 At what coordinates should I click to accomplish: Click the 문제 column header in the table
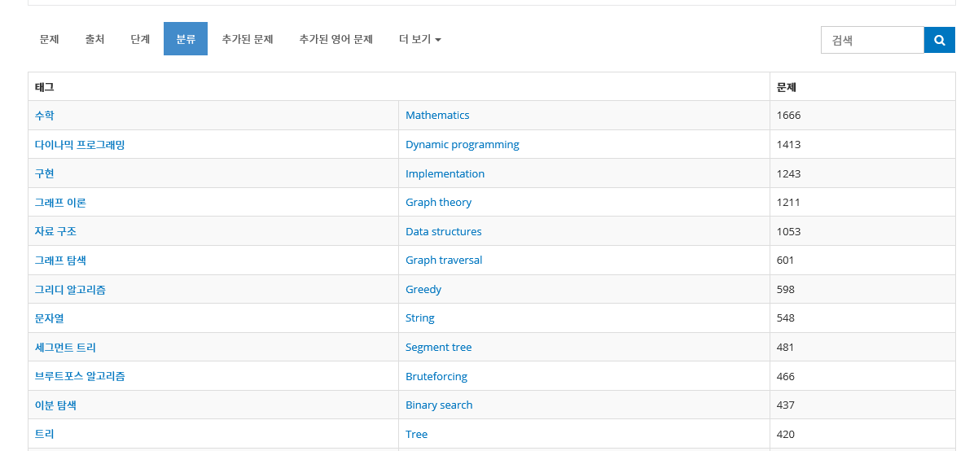click(x=787, y=87)
